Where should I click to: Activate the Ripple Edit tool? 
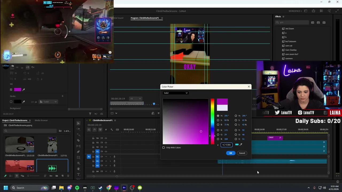(78, 135)
